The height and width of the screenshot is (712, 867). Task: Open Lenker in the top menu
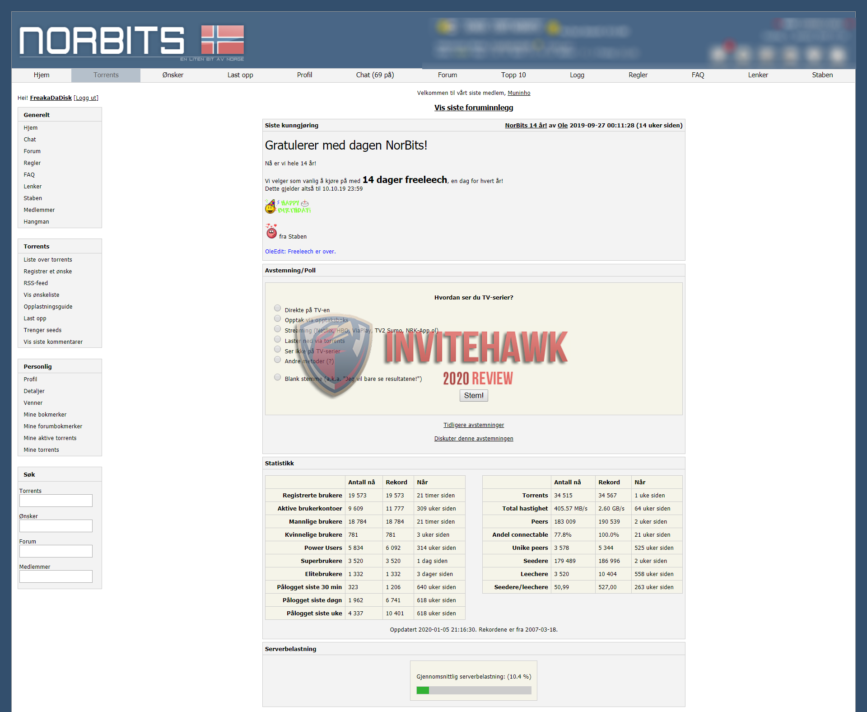[758, 75]
